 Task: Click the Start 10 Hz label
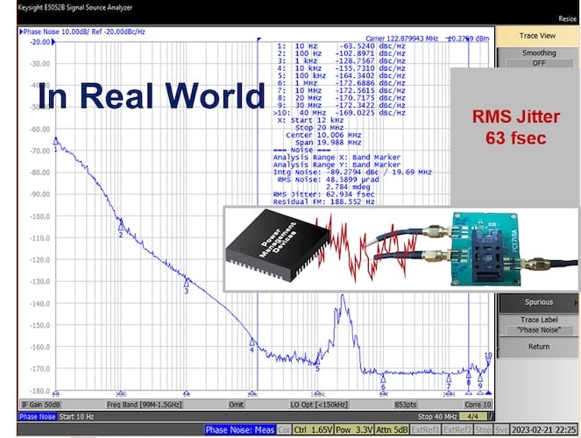(76, 416)
